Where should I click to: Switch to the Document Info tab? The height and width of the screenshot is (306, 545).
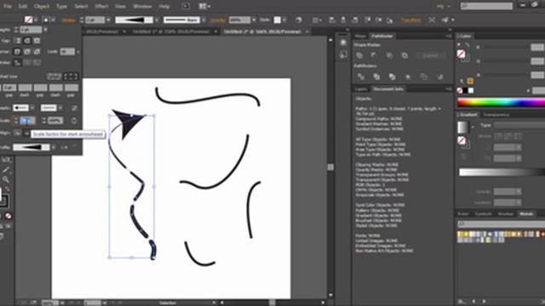388,89
